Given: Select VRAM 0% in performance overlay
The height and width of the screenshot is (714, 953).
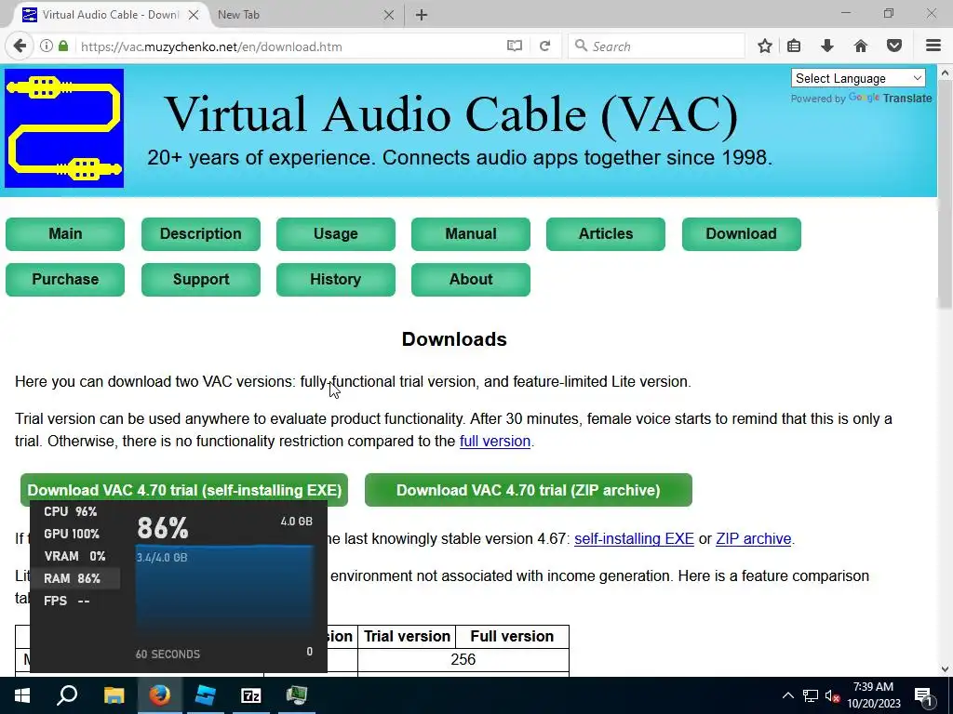Looking at the screenshot, I should pyautogui.click(x=74, y=556).
